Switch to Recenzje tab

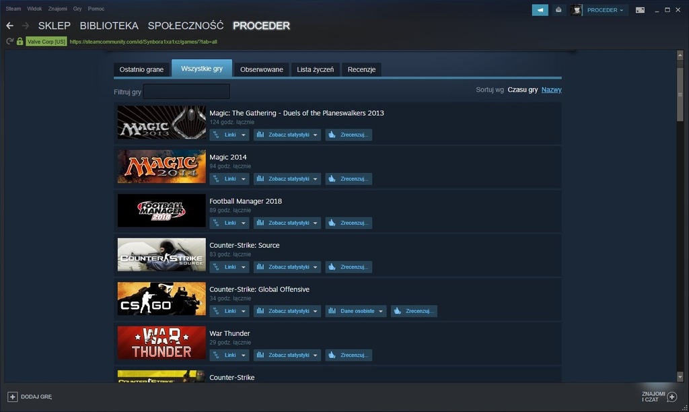[361, 69]
